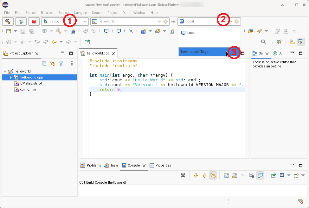Toggle the C/C++ perspective button
The image size is (309, 208).
click(x=301, y=42)
